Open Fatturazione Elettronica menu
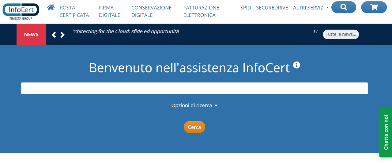 (x=202, y=11)
